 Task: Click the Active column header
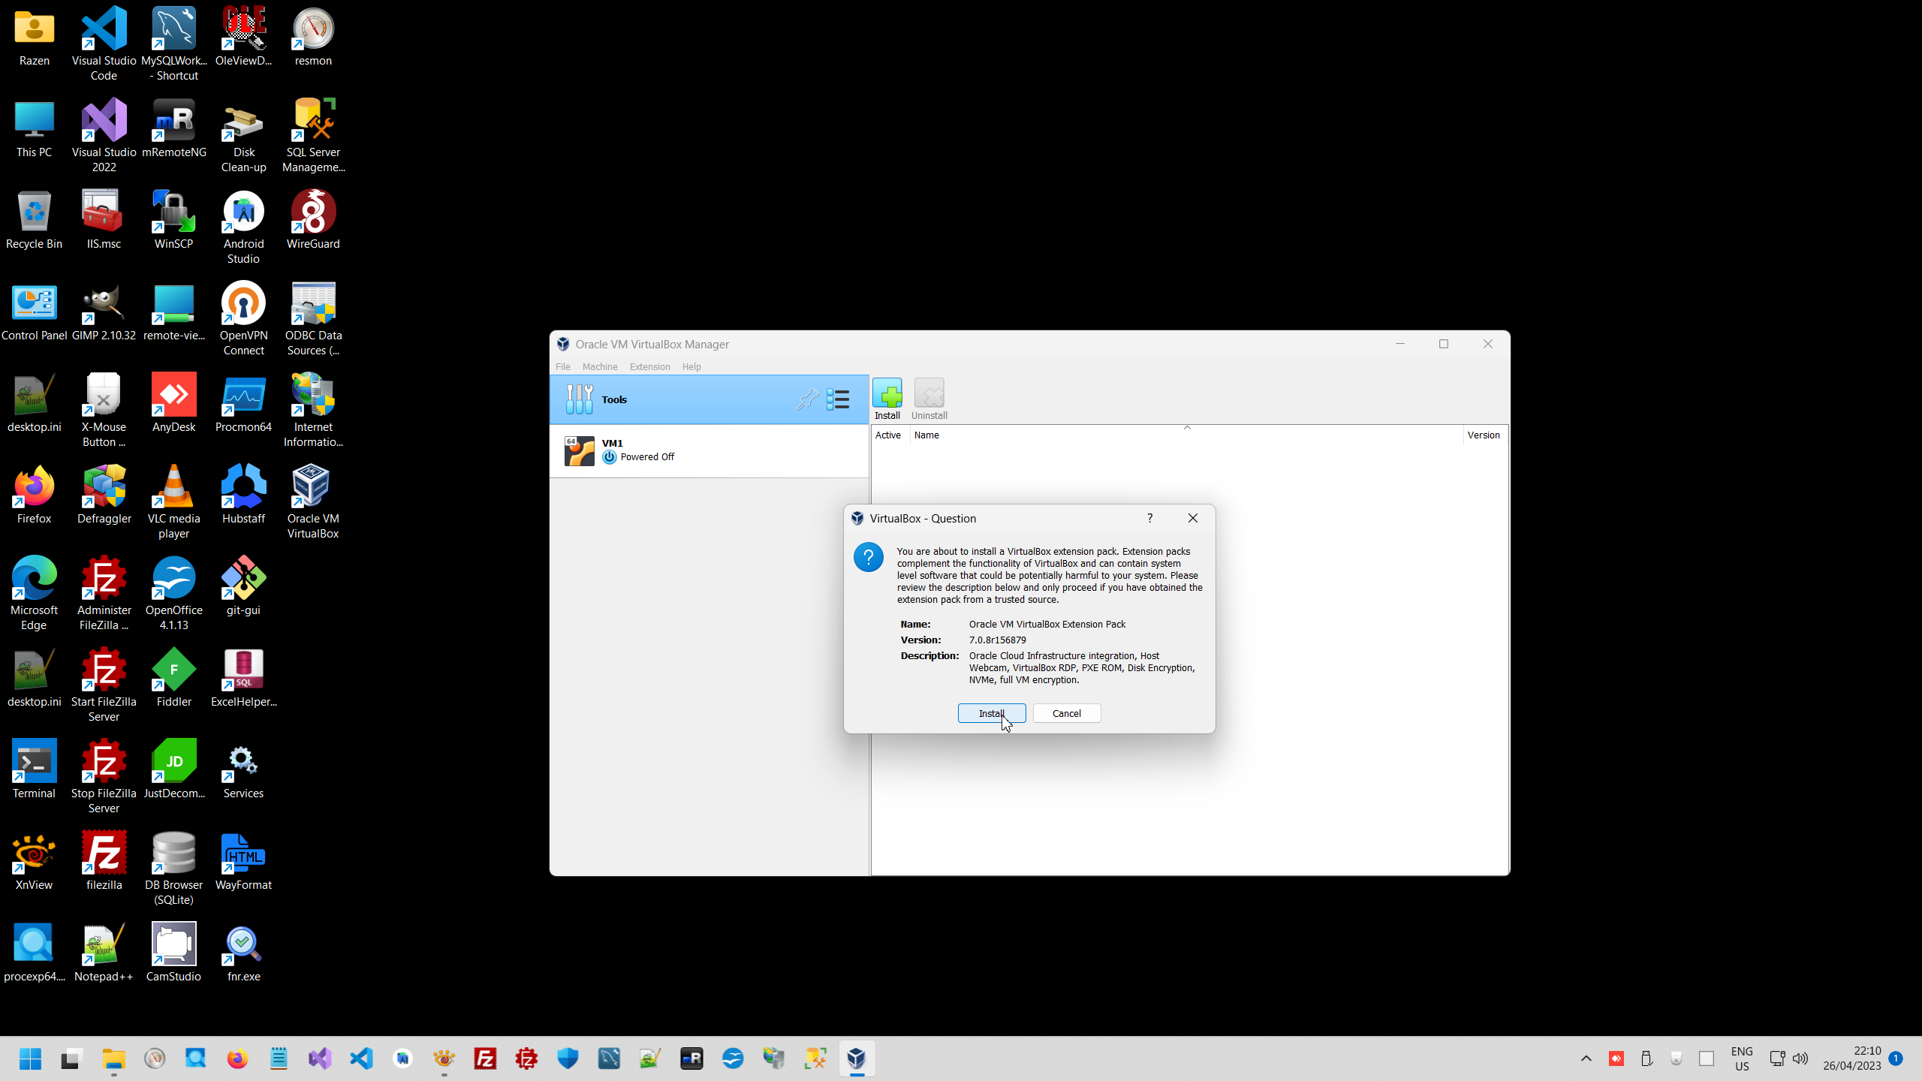click(888, 435)
